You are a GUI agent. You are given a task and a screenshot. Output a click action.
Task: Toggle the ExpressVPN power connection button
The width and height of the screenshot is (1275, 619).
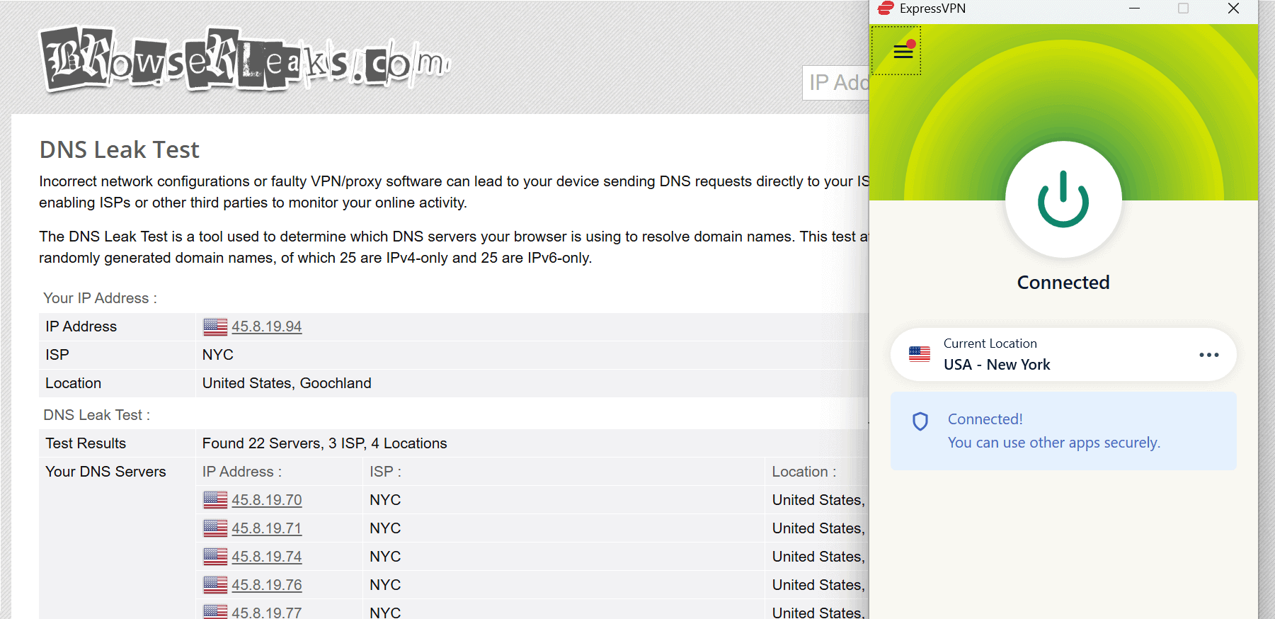[x=1063, y=199]
